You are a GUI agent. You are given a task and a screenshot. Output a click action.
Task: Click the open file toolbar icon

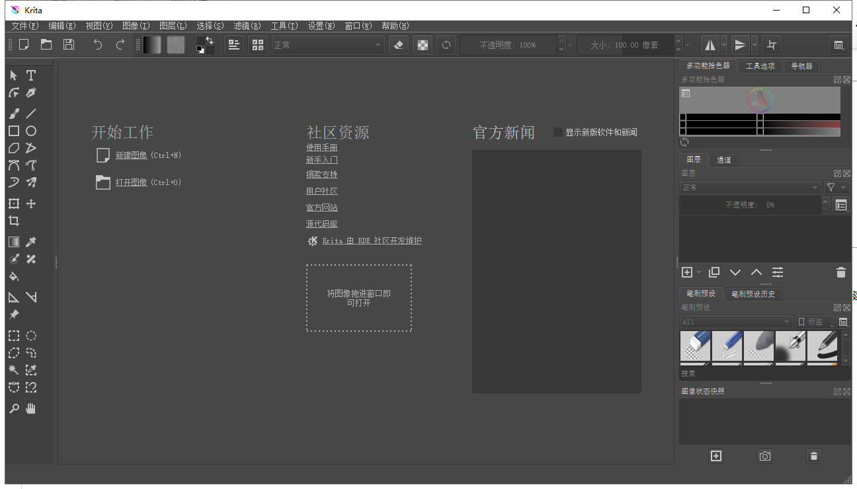[x=46, y=44]
